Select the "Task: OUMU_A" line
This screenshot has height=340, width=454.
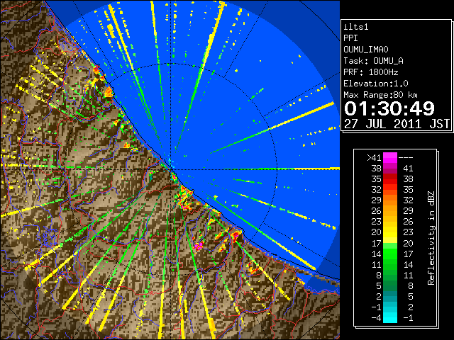point(374,61)
